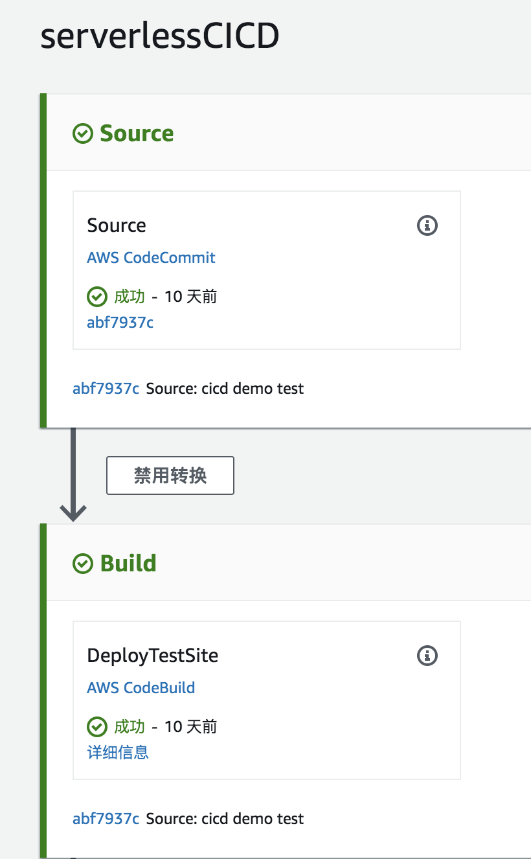Open abf7937c link below Source action card
The image size is (531, 859).
tap(106, 389)
